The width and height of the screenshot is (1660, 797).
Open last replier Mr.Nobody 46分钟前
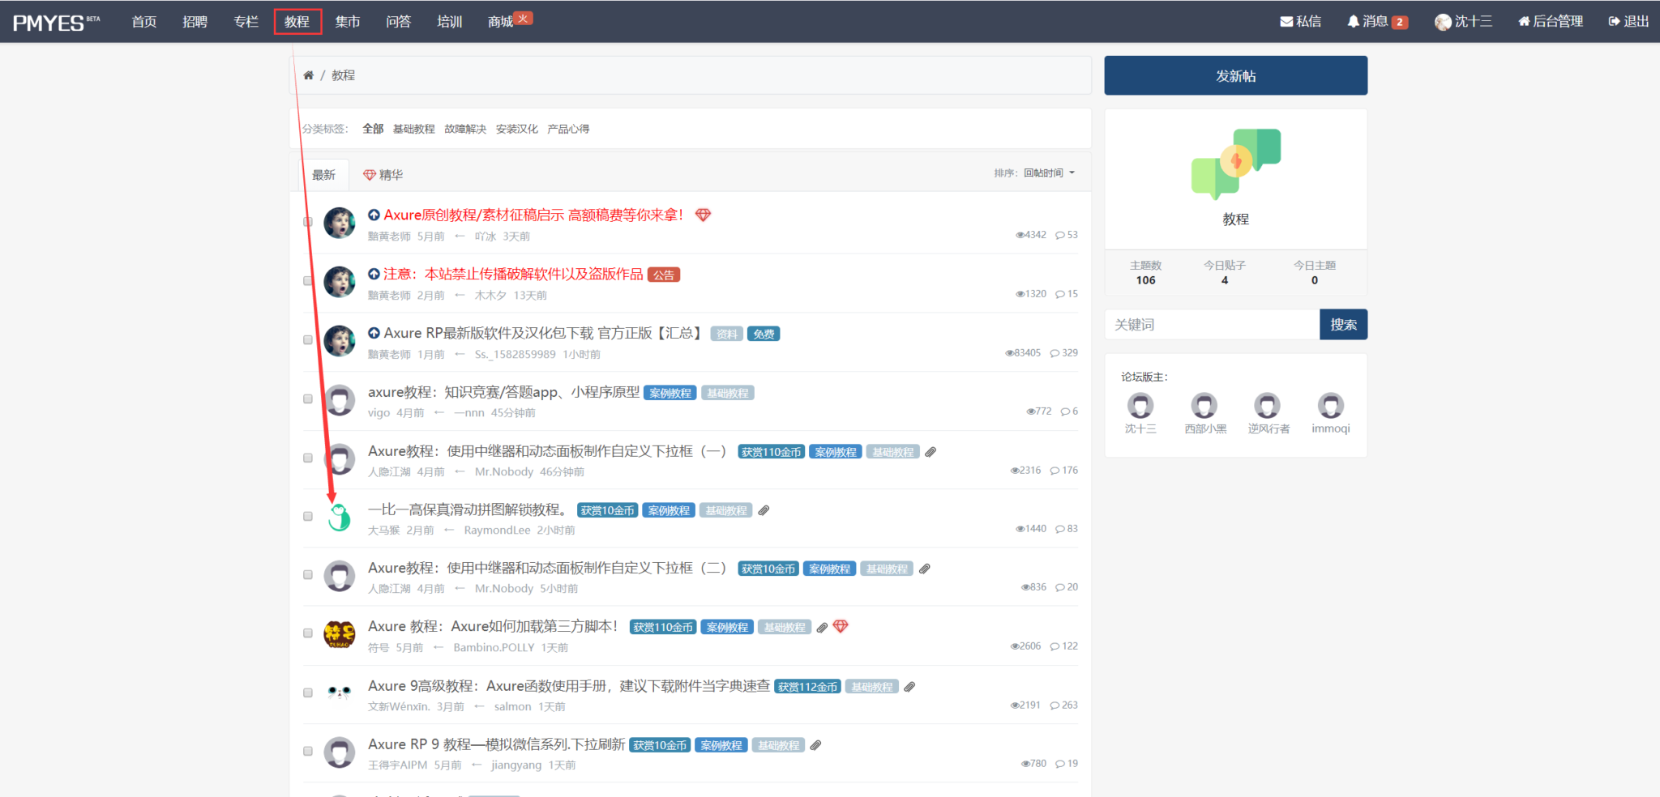click(504, 471)
